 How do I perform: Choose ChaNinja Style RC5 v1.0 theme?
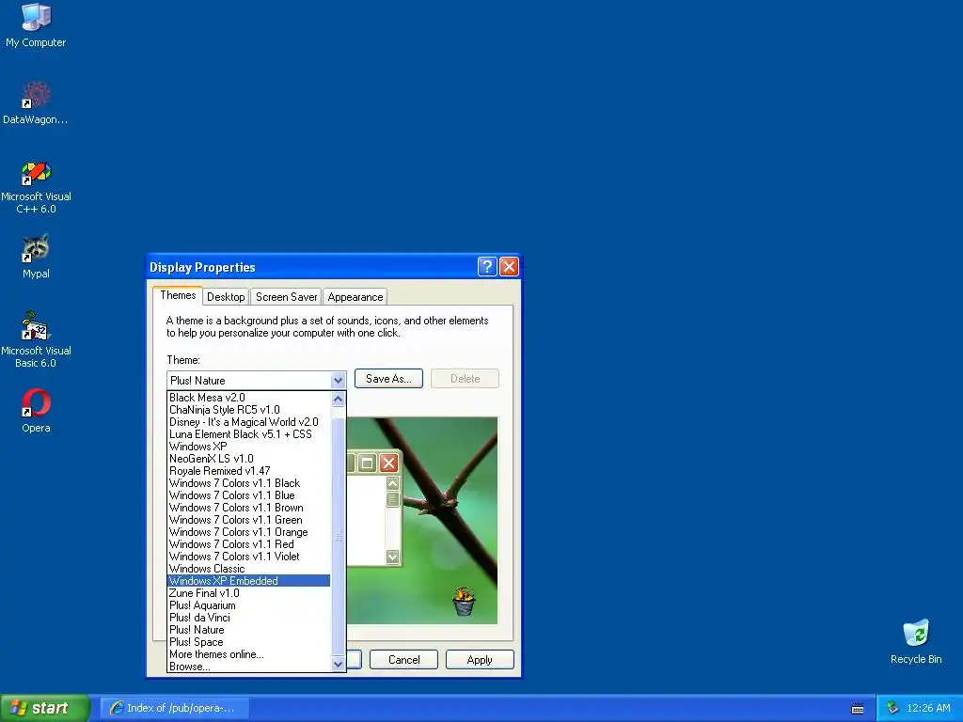(248, 410)
